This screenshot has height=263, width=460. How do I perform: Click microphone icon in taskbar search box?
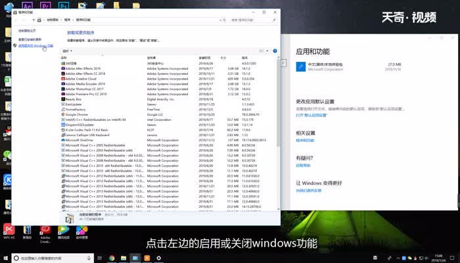pos(89,258)
